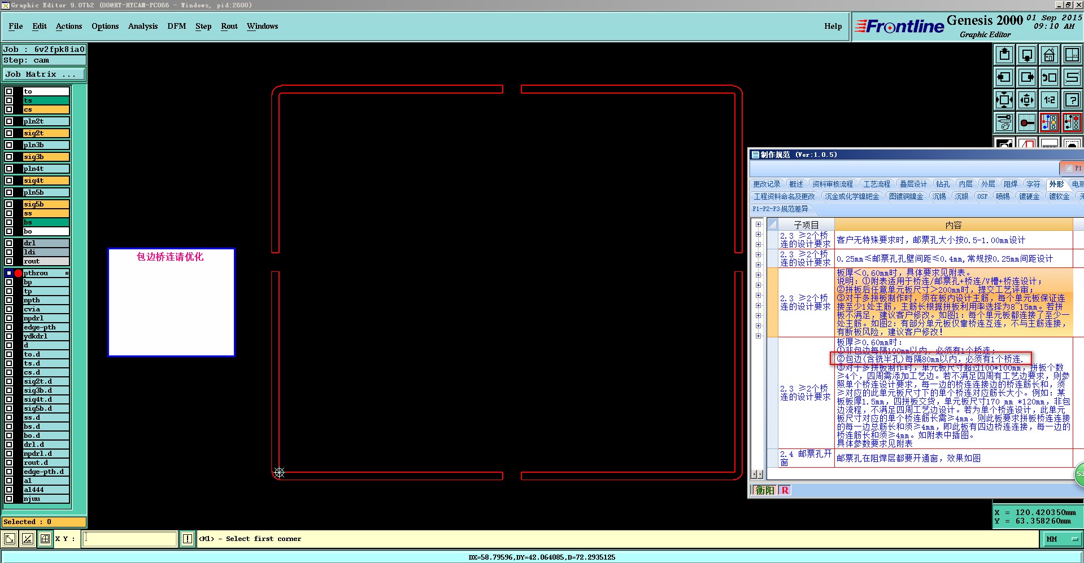Click the snap-to-grid pad icon
Image resolution: width=1084 pixels, height=563 pixels.
pyautogui.click(x=1027, y=122)
